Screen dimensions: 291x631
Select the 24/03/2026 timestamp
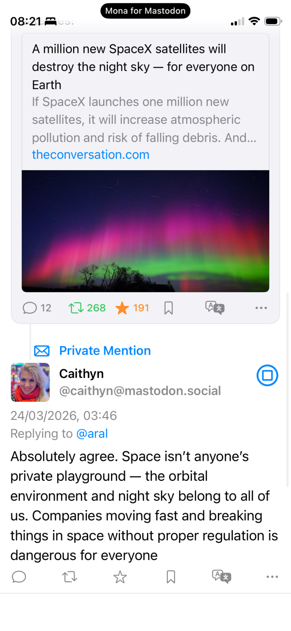64,416
